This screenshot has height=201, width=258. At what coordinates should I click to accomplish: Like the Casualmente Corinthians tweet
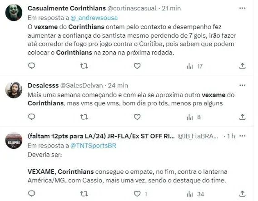point(137,66)
